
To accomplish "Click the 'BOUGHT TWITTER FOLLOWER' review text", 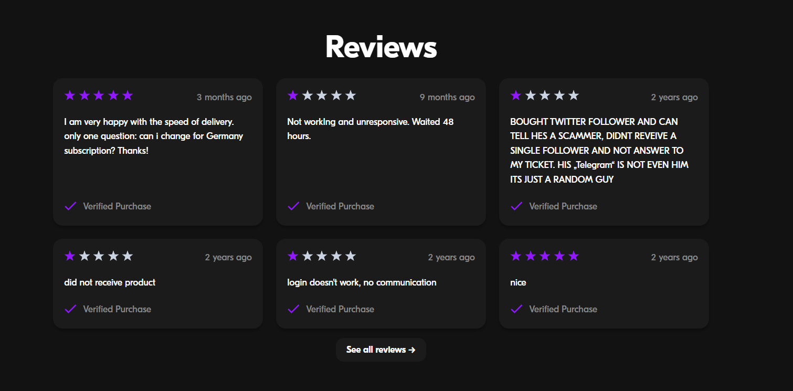I will [x=599, y=150].
